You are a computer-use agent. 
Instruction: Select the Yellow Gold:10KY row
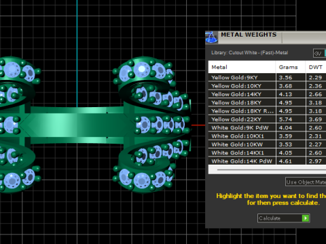pyautogui.click(x=267, y=86)
